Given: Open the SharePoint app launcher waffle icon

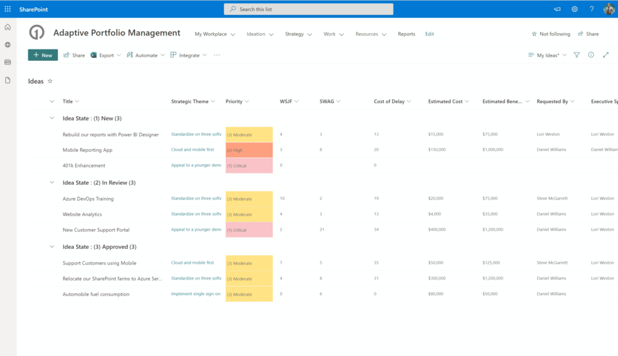Looking at the screenshot, I should coord(7,8).
